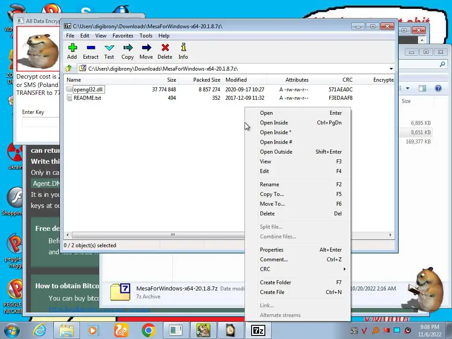The width and height of the screenshot is (452, 339).
Task: Select the opengl32.dll file name
Action: point(88,89)
